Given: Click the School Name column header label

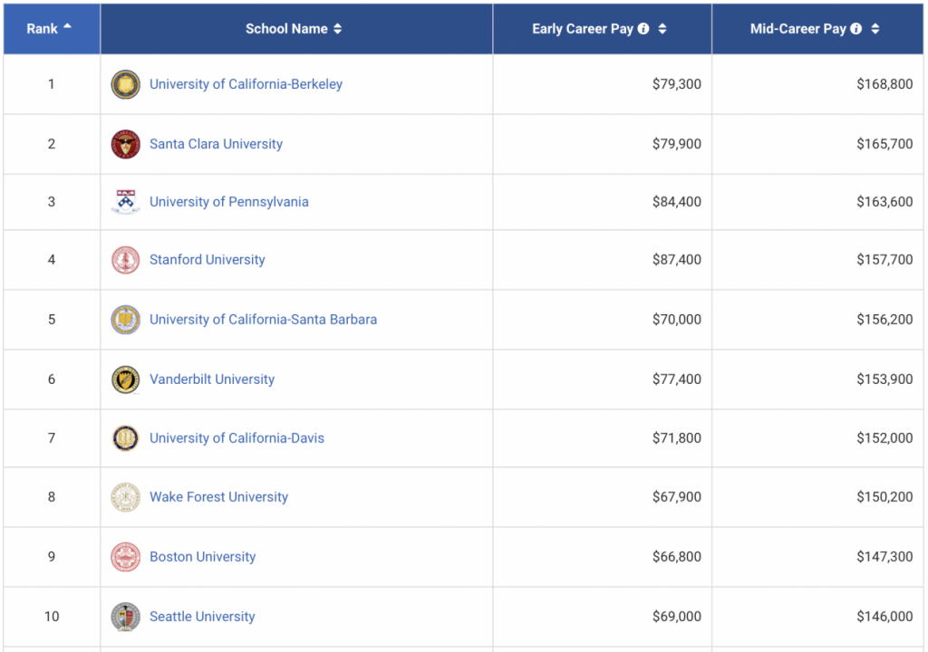Looking at the screenshot, I should click(x=286, y=28).
